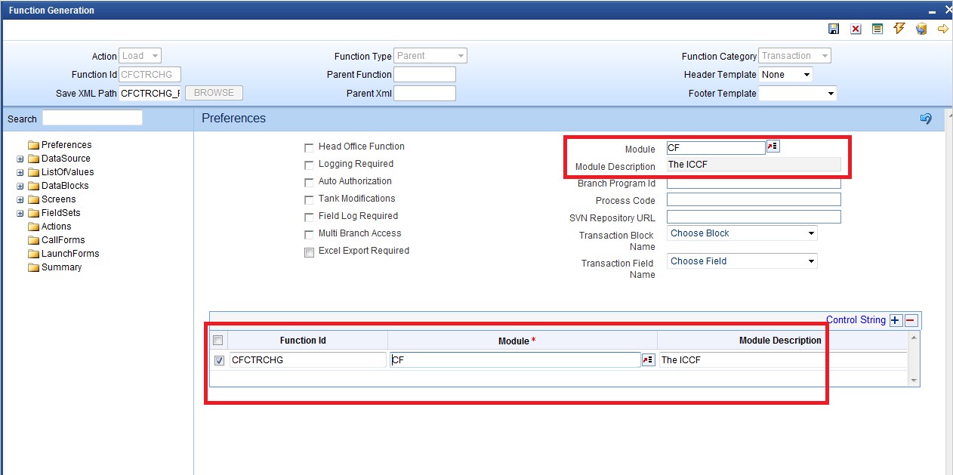The width and height of the screenshot is (953, 475).
Task: Click the Actions folder icon
Action: (33, 227)
